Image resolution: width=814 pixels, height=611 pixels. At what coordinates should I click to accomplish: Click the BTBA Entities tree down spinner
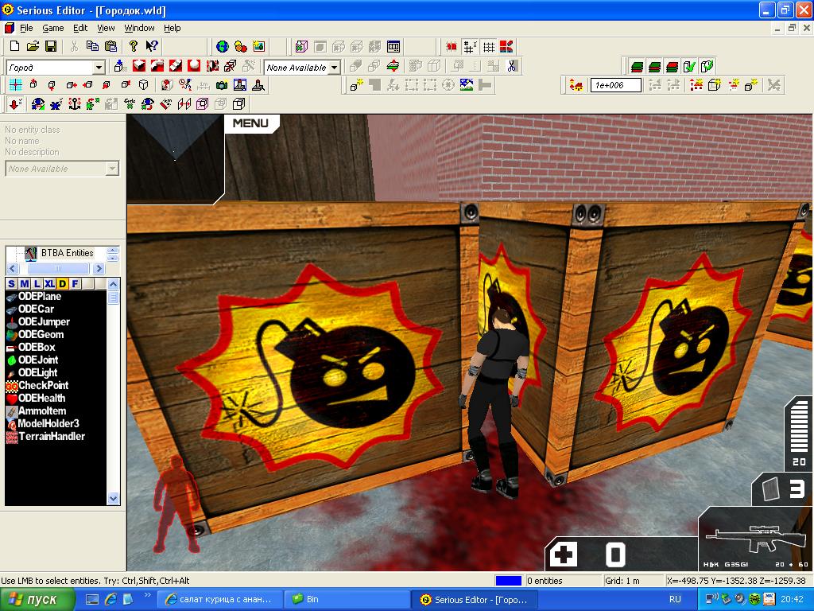(x=113, y=258)
